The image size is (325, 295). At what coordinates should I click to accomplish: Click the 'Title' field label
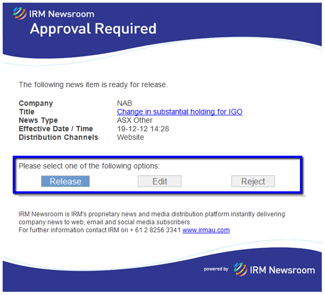click(x=27, y=112)
